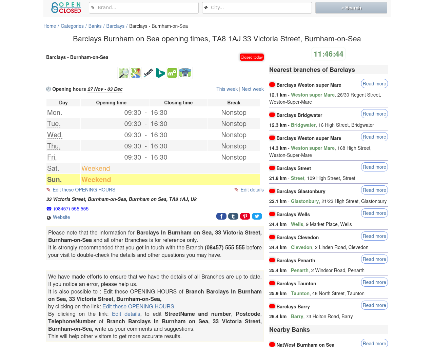Read more about Barclays Street
The height and width of the screenshot is (347, 434).
[x=374, y=167]
